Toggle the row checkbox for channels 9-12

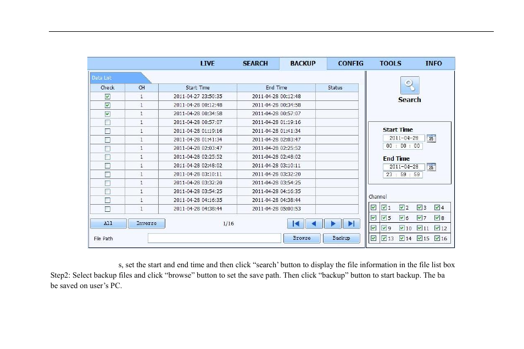point(374,228)
